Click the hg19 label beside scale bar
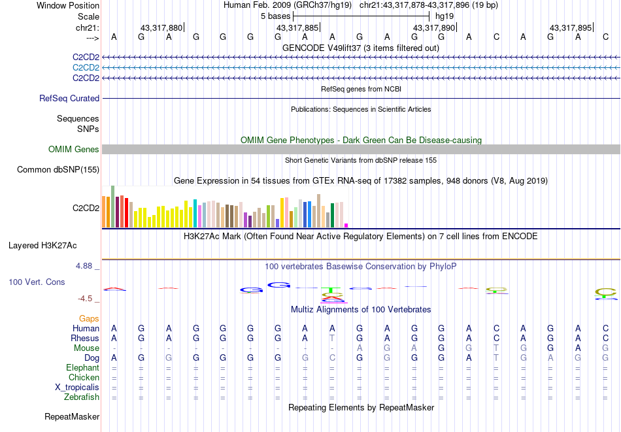The image size is (621, 432). 445,16
